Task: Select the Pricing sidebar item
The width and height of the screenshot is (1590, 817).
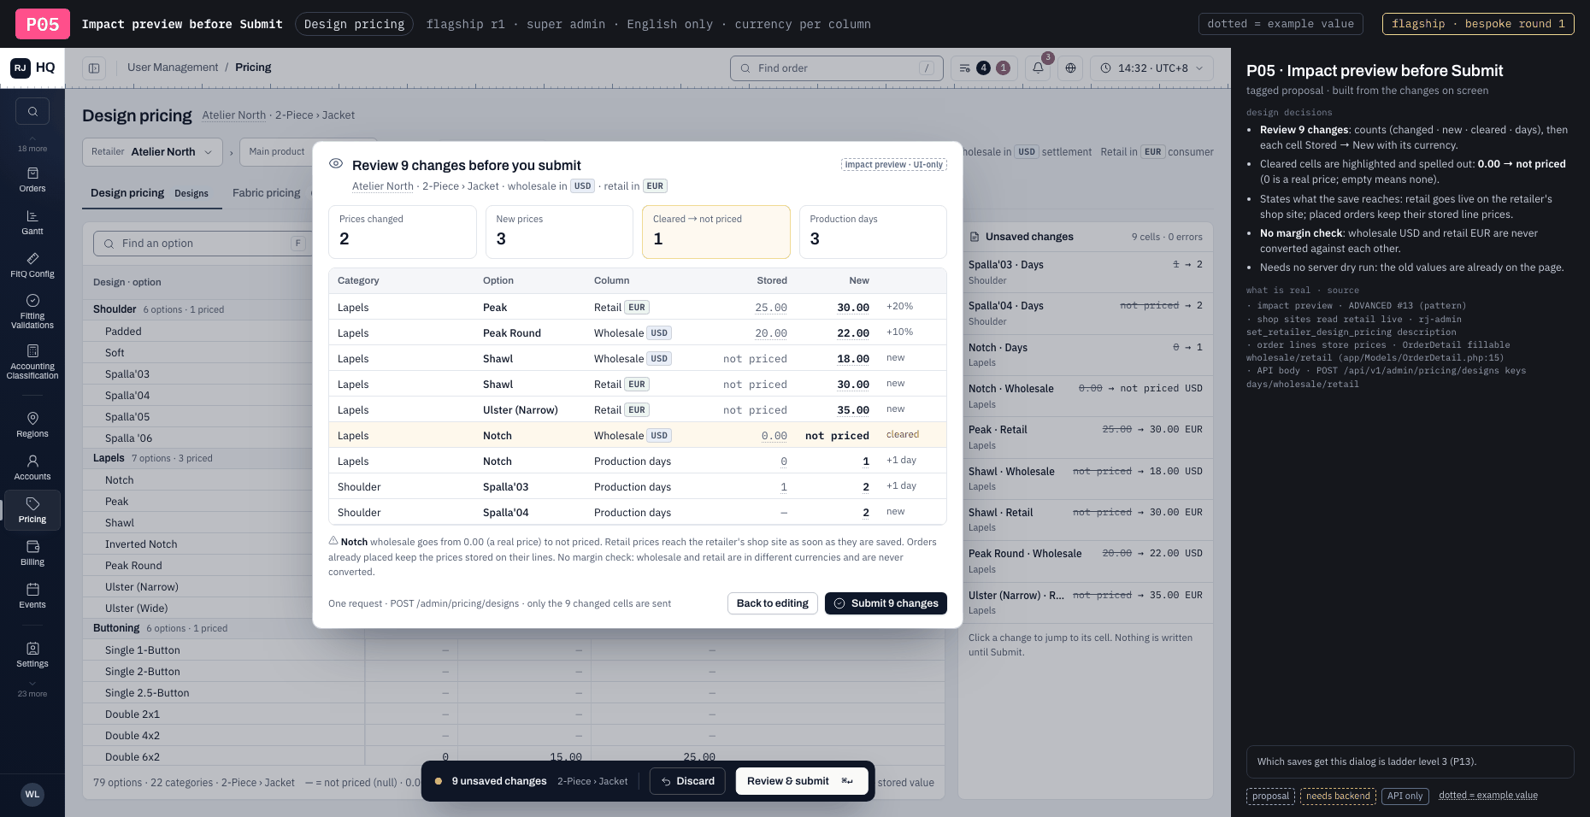Action: coord(32,510)
